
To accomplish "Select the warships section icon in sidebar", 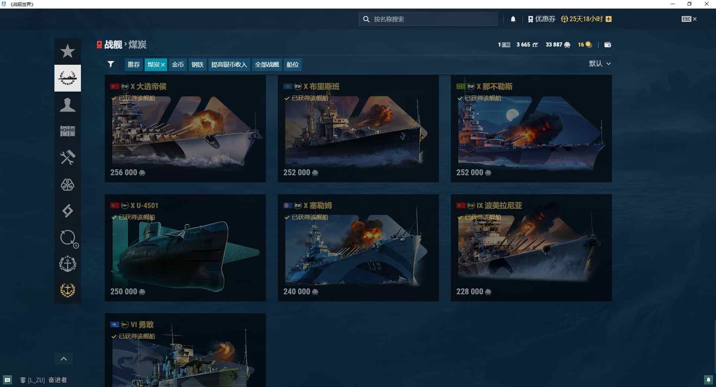I will 67,78.
